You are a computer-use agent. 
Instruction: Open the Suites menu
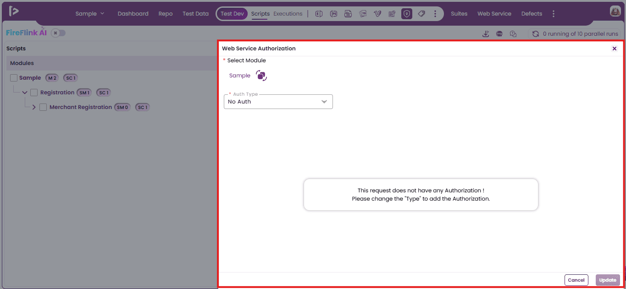pyautogui.click(x=459, y=14)
